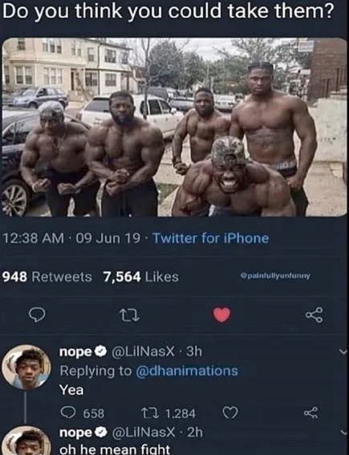This screenshot has width=349, height=455.
Task: Open the photo of five shirtless men
Action: (x=174, y=127)
